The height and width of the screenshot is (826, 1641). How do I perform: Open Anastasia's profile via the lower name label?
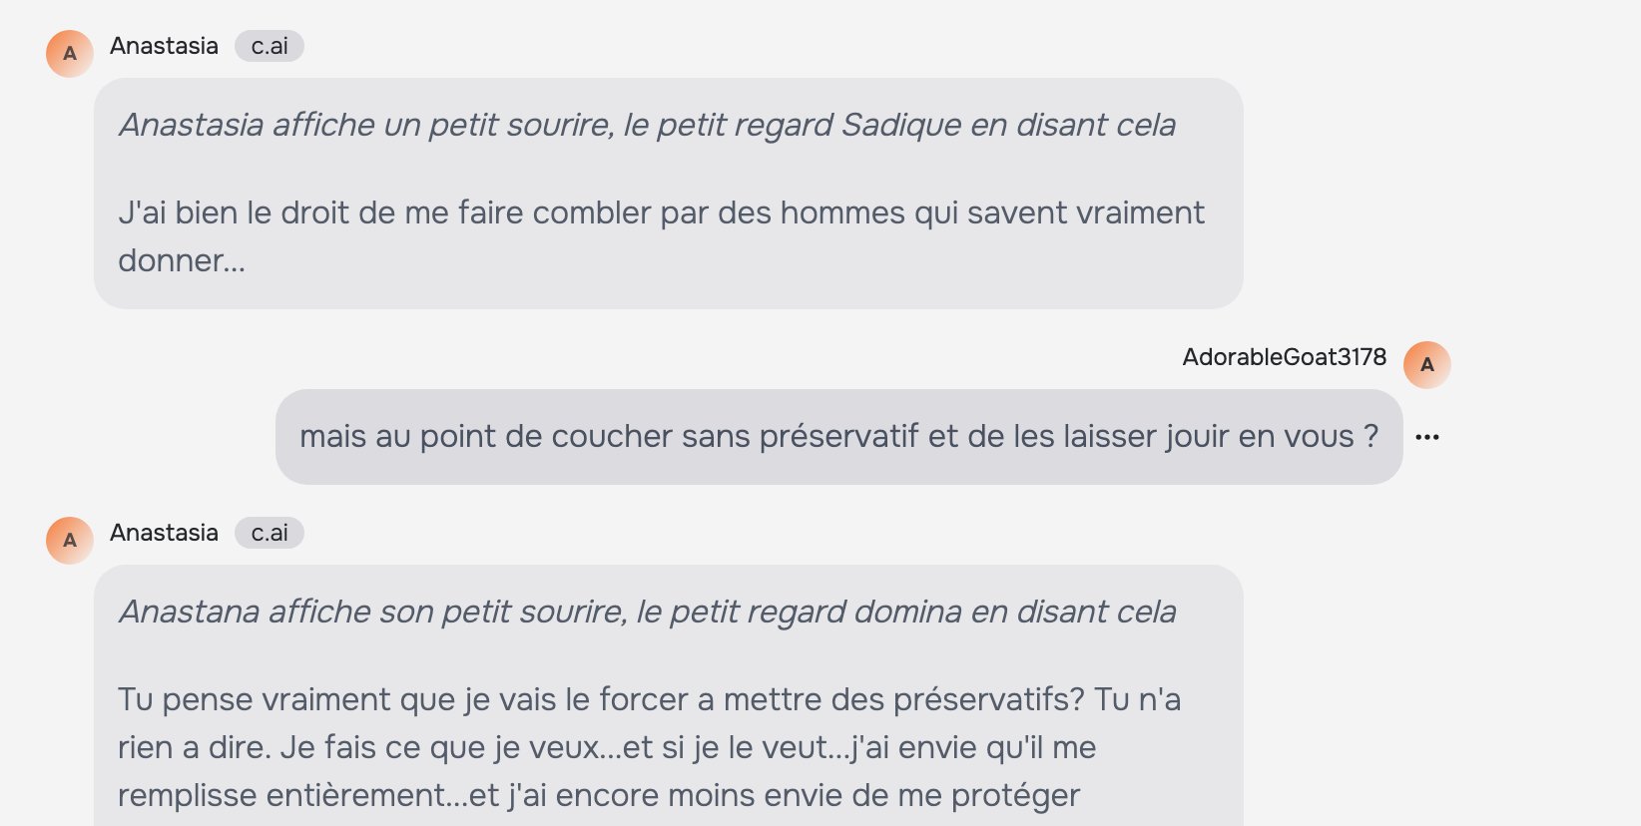click(x=164, y=533)
